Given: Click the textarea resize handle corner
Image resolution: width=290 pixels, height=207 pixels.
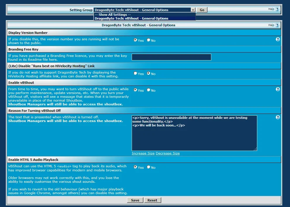Looking at the screenshot, I should [x=255, y=149].
